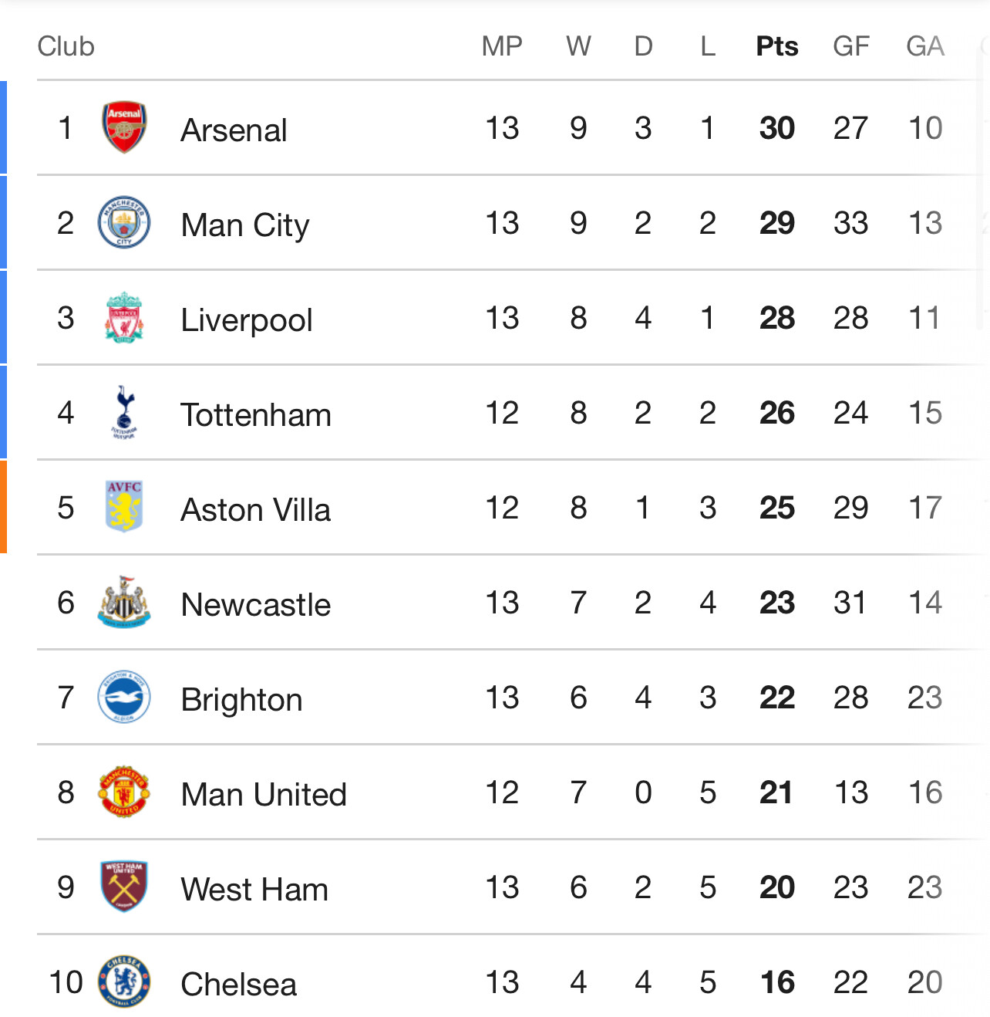The height and width of the screenshot is (1017, 990).
Task: Click the Tottenham cockerel crest
Action: [124, 412]
